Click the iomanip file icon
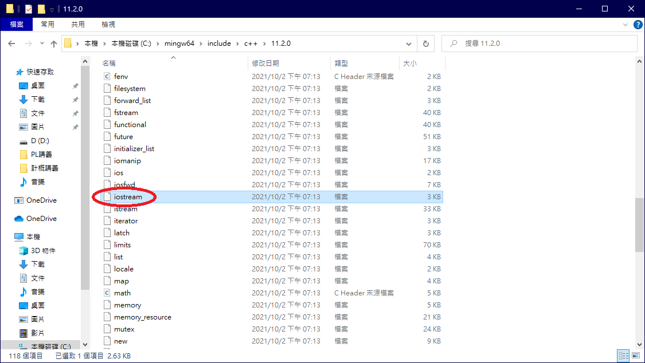The height and width of the screenshot is (363, 645). [107, 160]
